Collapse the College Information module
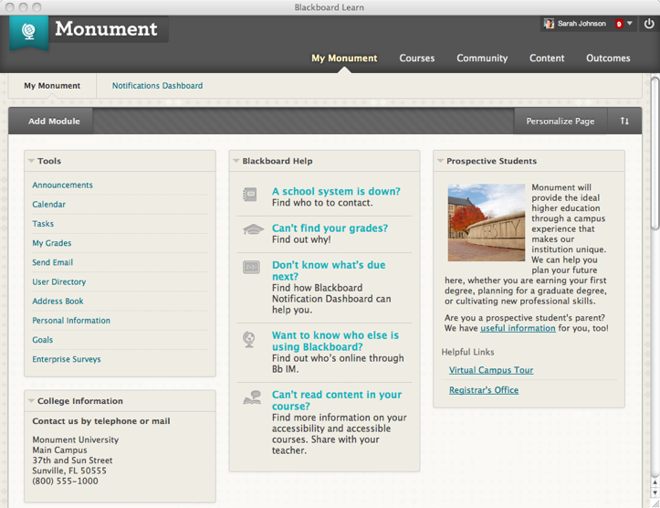660x508 pixels. [31, 401]
